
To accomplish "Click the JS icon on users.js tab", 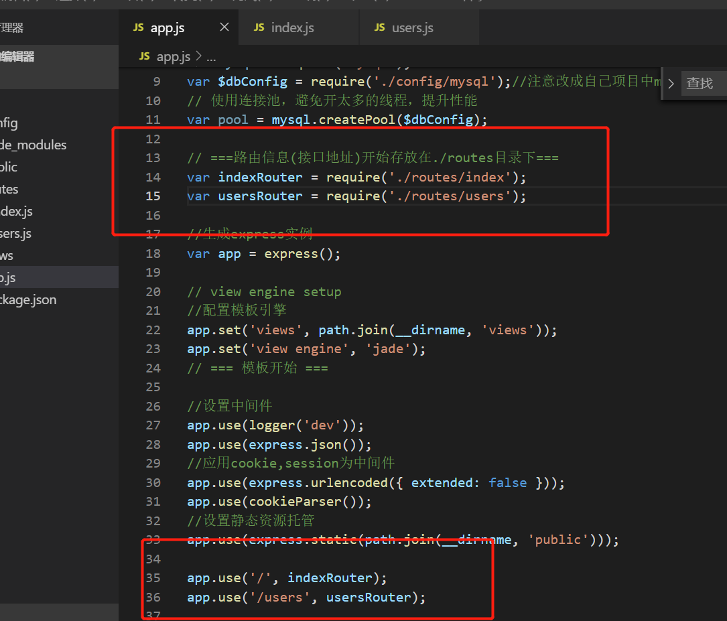I will (x=379, y=28).
